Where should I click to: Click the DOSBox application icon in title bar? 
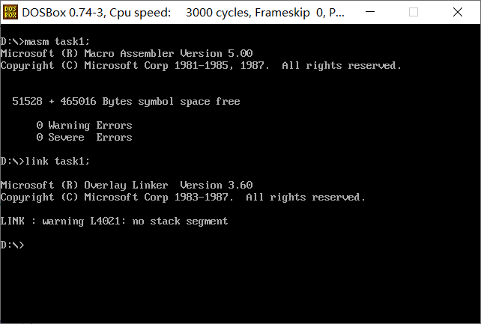click(10, 12)
